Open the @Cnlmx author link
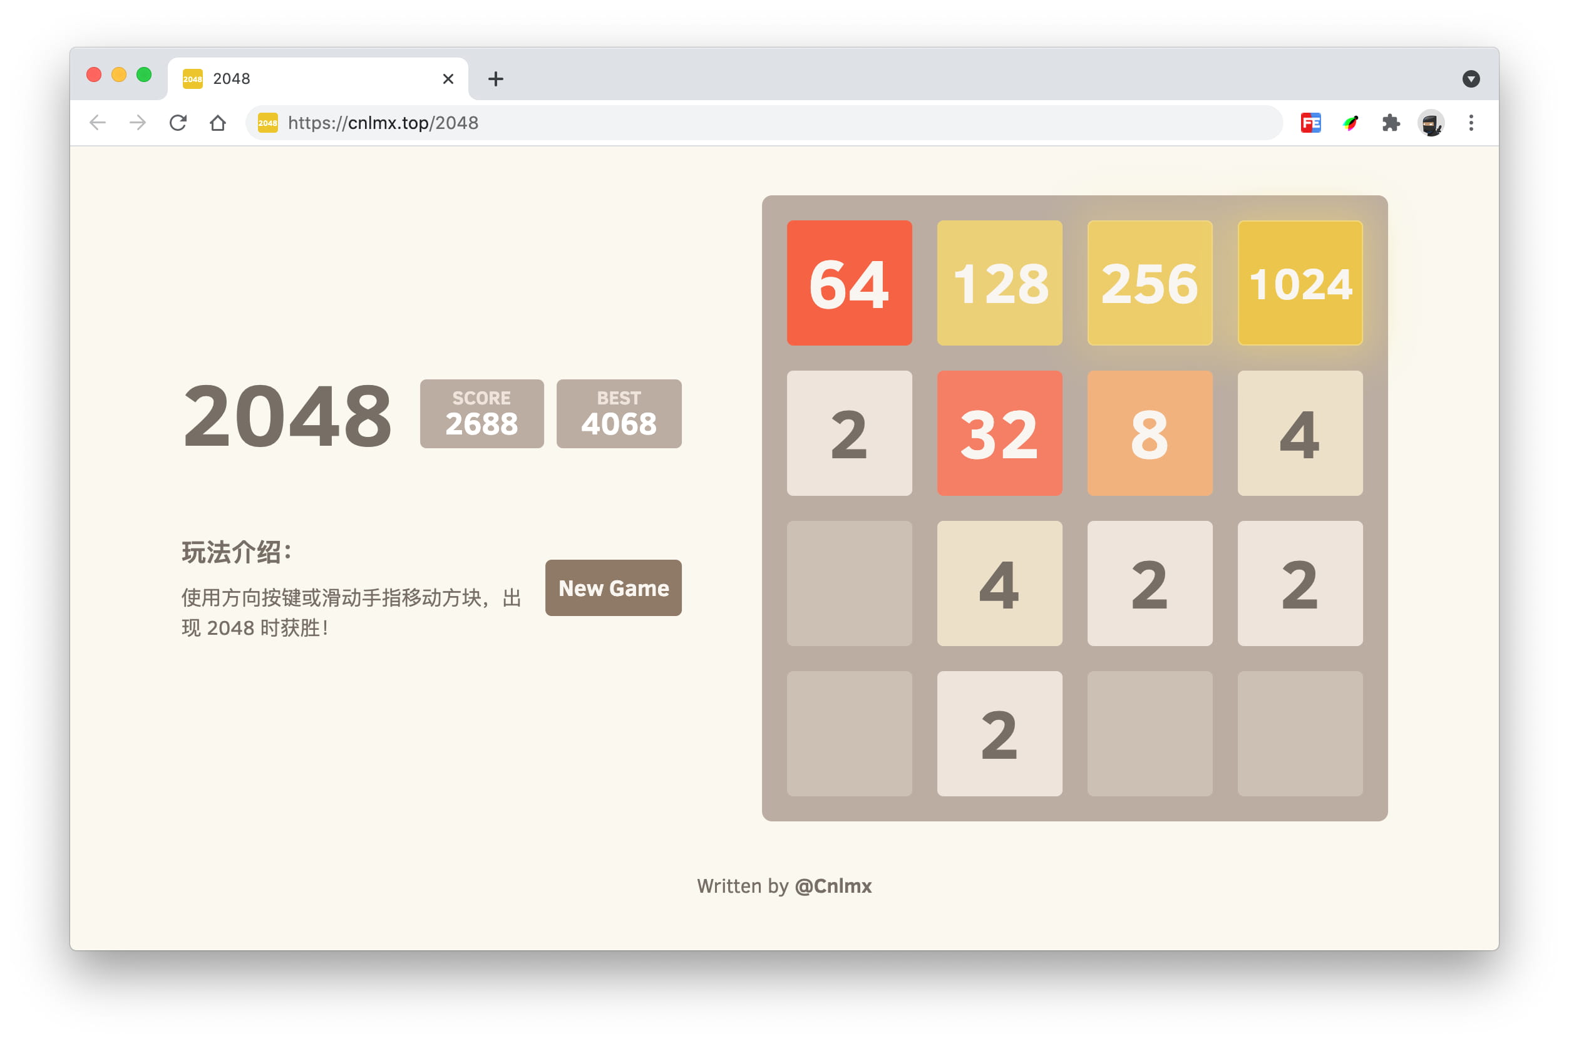This screenshot has height=1043, width=1569. tap(833, 885)
